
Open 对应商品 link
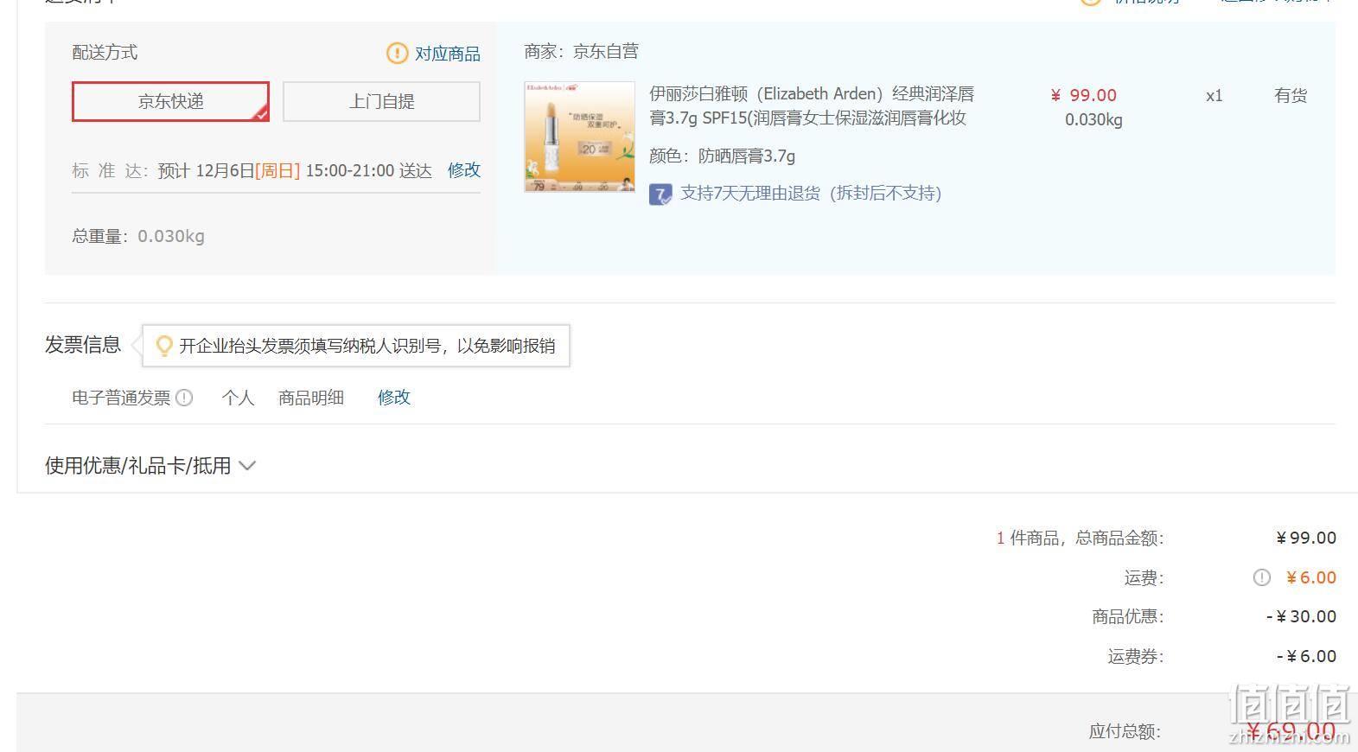click(447, 54)
